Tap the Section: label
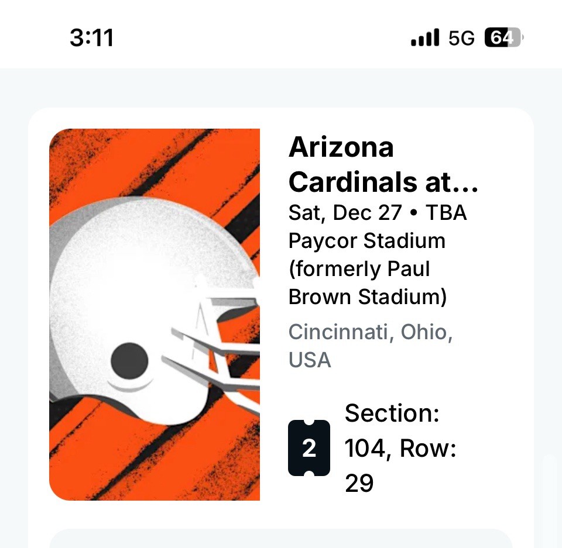This screenshot has width=562, height=548. 392,413
